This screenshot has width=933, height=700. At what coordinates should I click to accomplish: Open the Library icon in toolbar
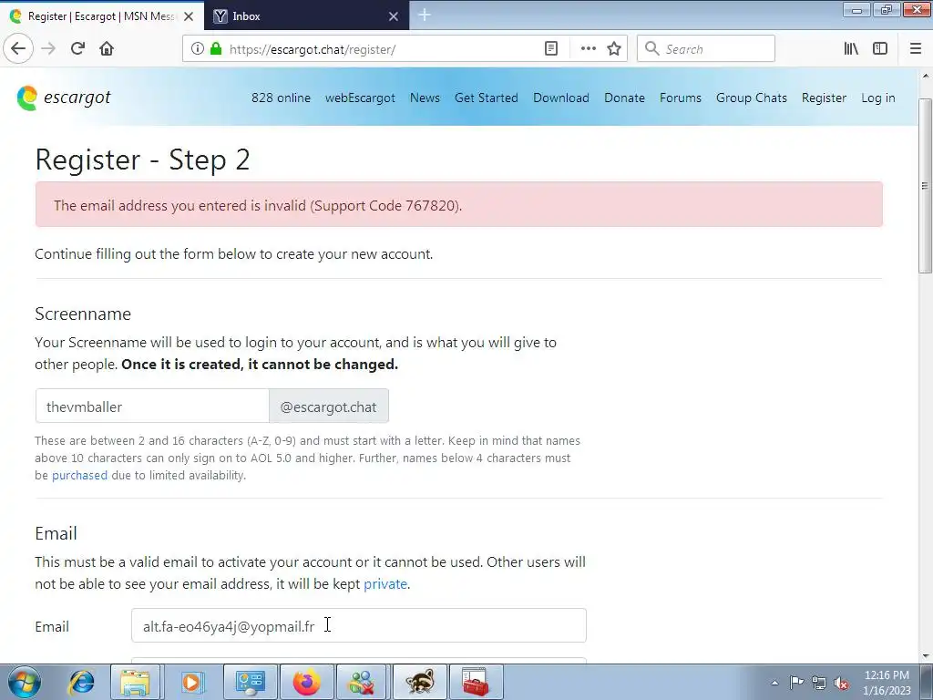coord(851,49)
